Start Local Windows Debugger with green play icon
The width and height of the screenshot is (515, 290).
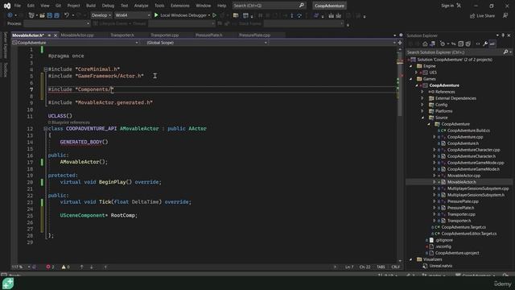[156, 15]
